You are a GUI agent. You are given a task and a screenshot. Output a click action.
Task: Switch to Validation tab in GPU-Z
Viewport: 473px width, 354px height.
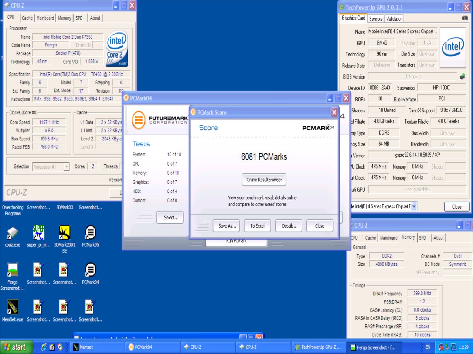(x=394, y=19)
